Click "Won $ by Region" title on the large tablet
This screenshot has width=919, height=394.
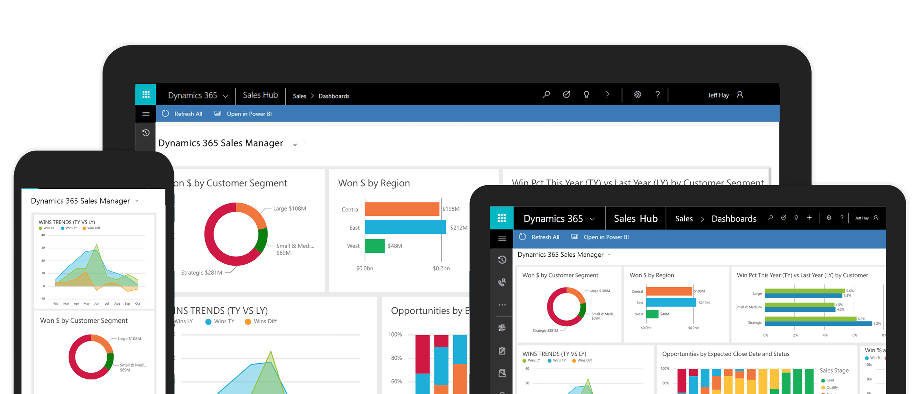[373, 183]
